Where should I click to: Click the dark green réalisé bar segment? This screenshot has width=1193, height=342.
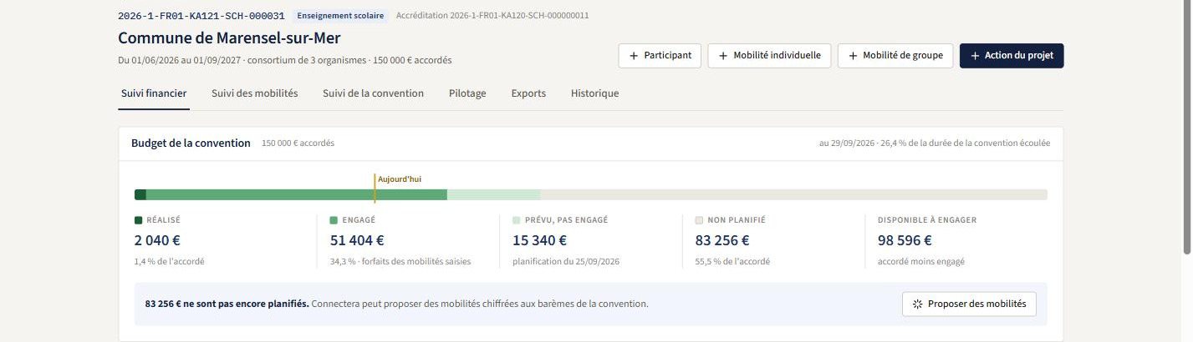tap(140, 194)
